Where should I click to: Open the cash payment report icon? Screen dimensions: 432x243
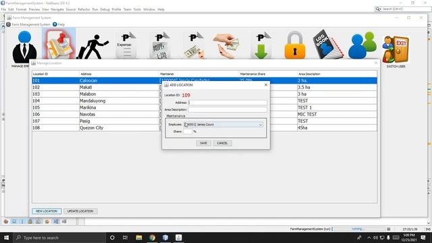click(x=194, y=45)
